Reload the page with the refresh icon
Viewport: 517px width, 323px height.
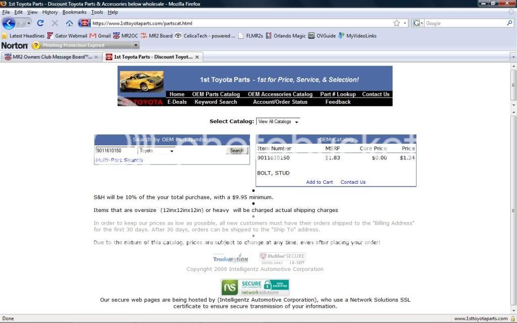pos(40,23)
